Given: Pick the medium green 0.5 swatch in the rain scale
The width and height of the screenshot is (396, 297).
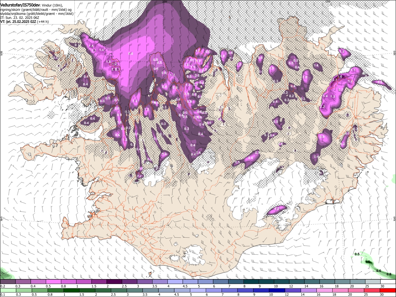Looking at the screenshot, I should click(40, 290).
